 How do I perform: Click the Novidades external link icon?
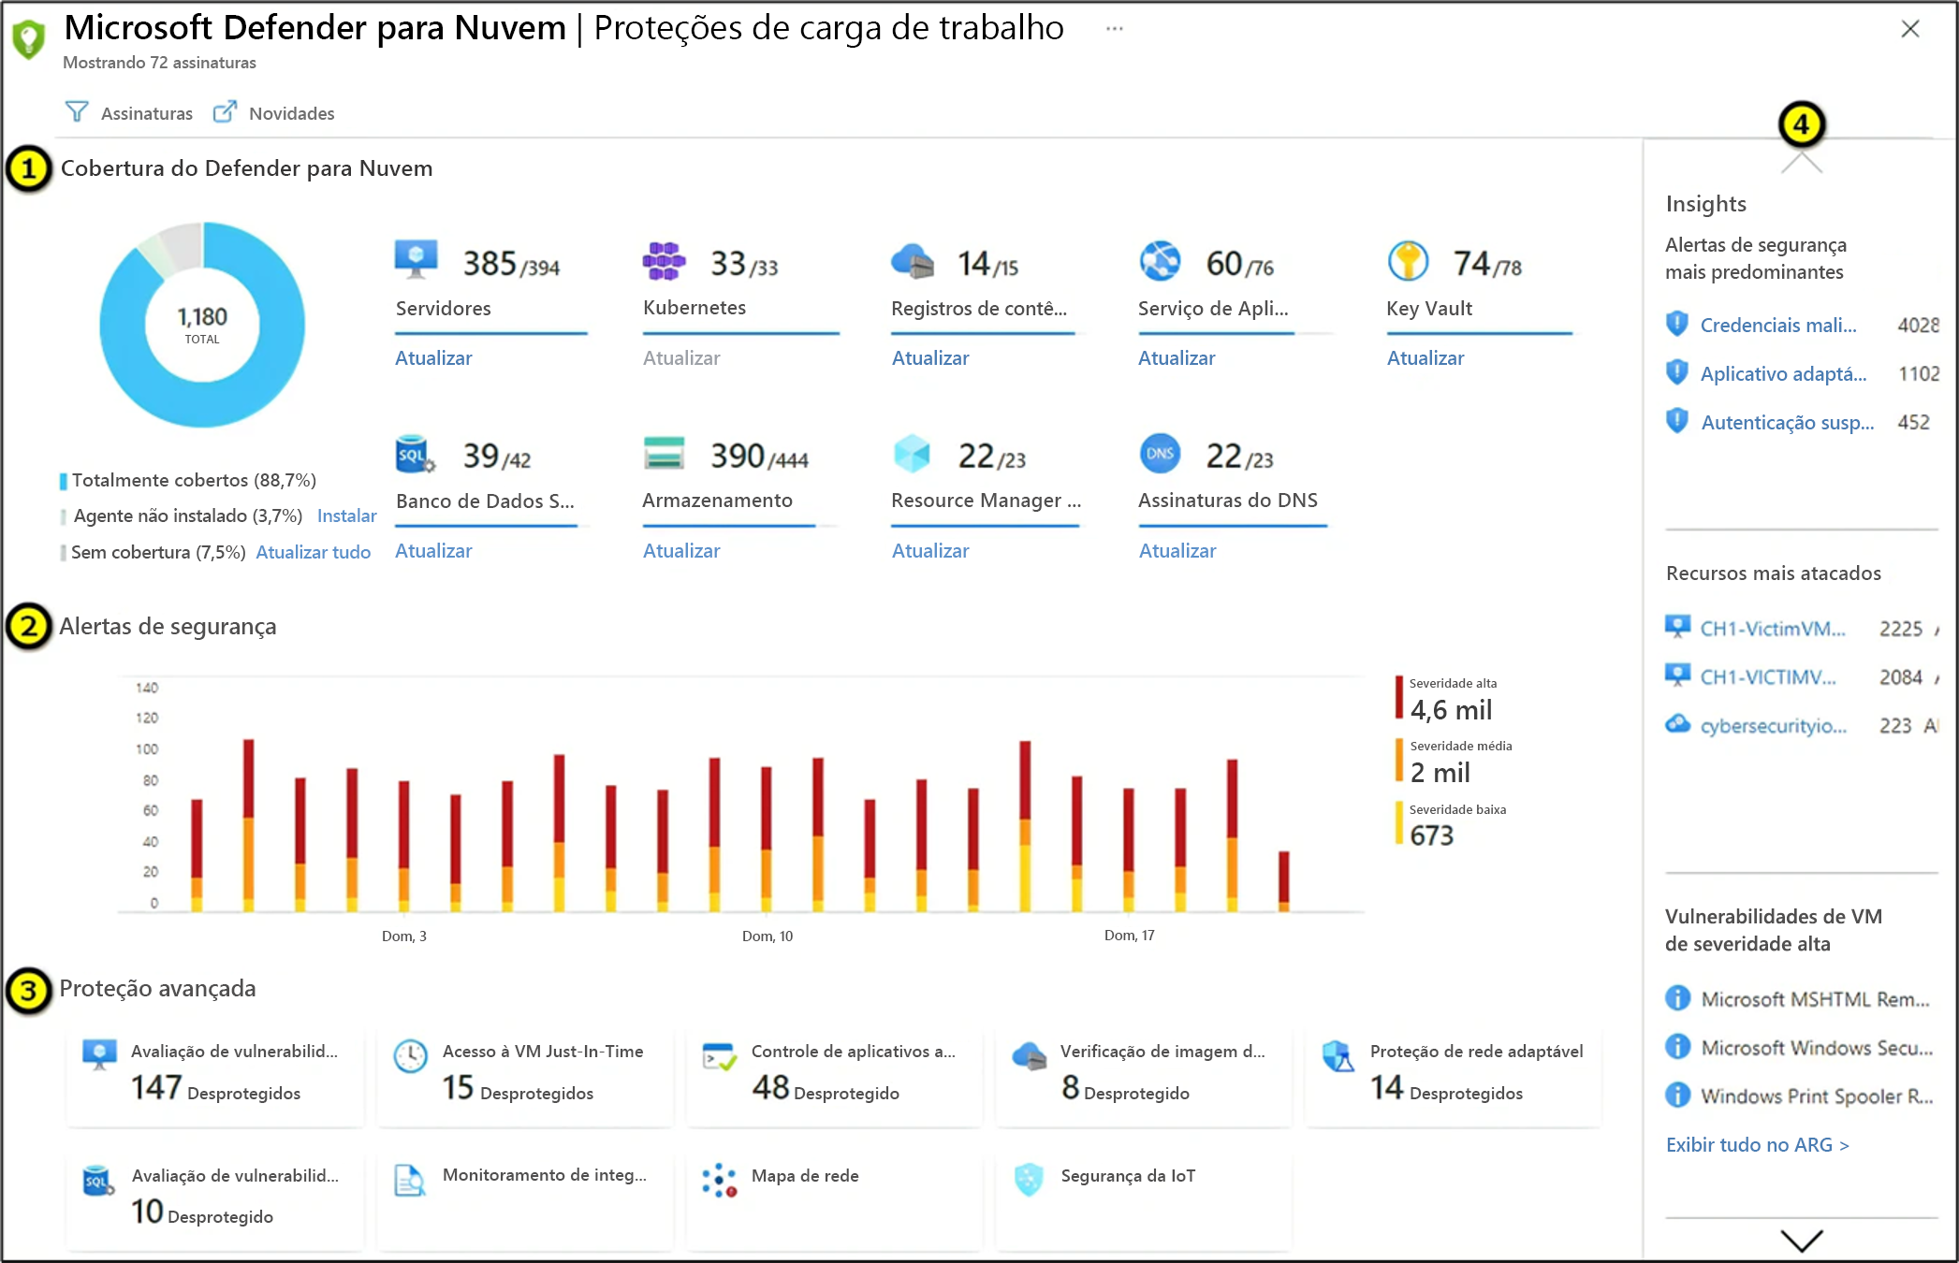click(225, 112)
